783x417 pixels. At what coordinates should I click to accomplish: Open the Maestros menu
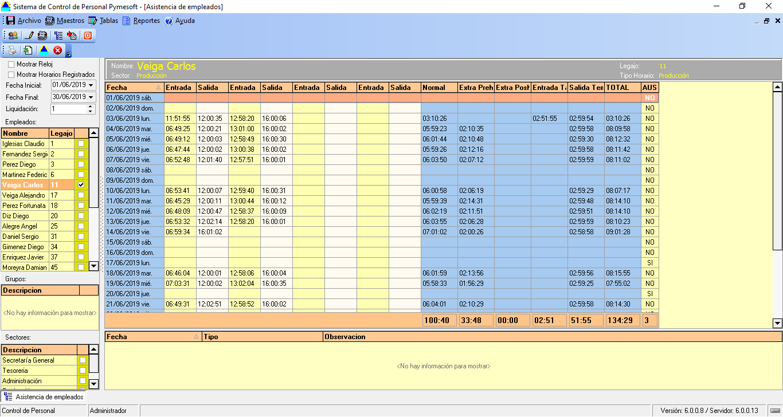65,21
